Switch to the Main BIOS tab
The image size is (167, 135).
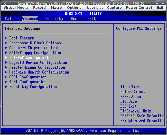[10, 19]
